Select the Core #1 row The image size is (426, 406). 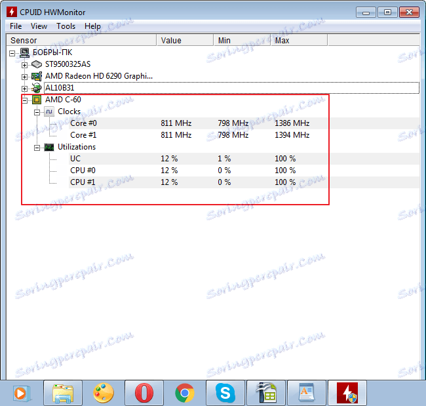[x=244, y=135]
